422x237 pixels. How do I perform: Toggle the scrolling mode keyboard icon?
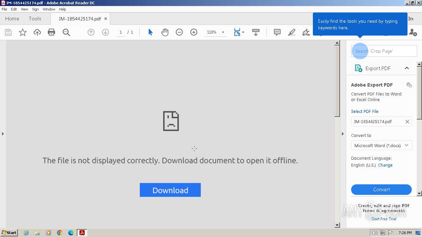coord(256,32)
